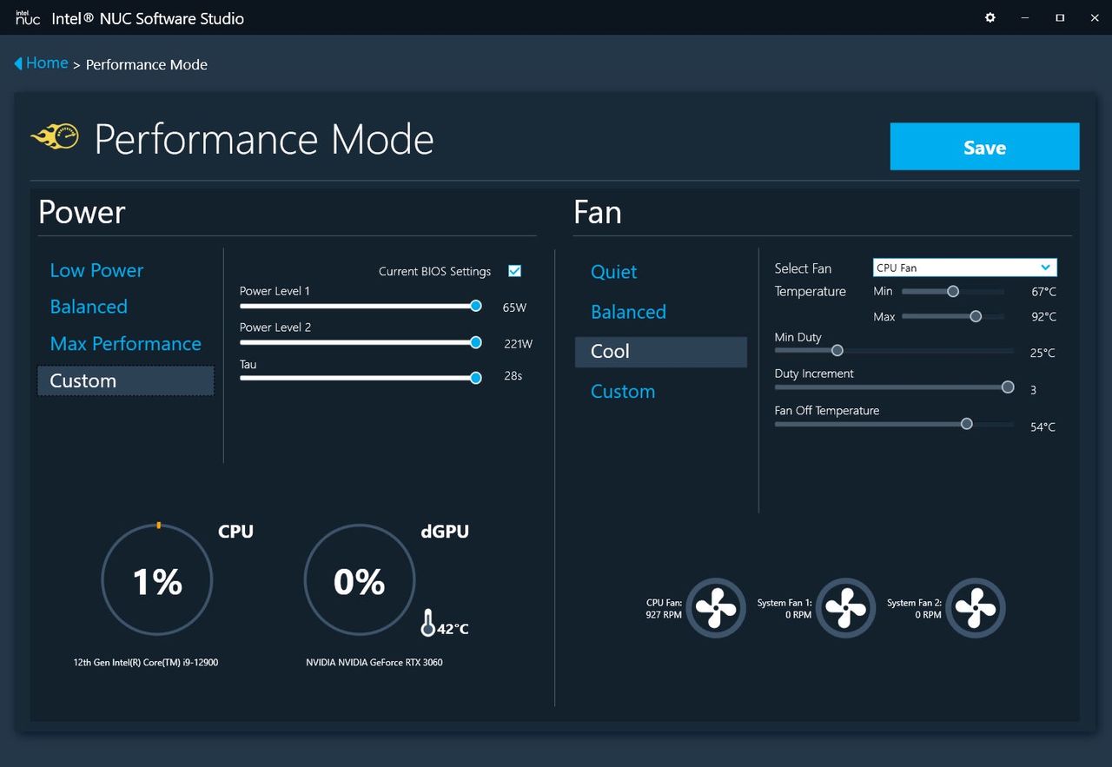The image size is (1112, 767).
Task: Go to the Home breadcrumb link
Action: click(47, 63)
